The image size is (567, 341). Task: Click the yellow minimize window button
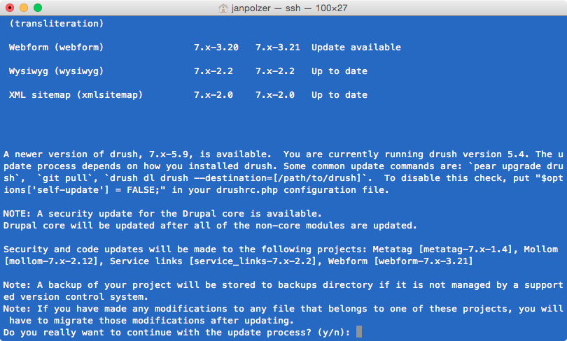[24, 8]
